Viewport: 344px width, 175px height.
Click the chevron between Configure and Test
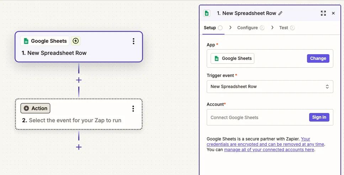click(272, 27)
